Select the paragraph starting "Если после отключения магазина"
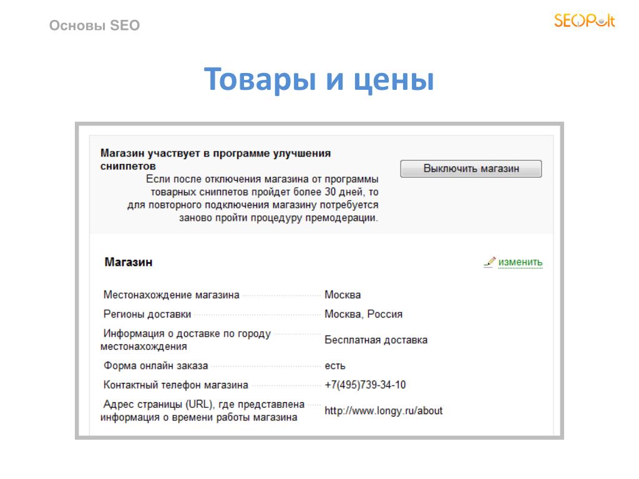Screen dimensions: 639x479 253,198
